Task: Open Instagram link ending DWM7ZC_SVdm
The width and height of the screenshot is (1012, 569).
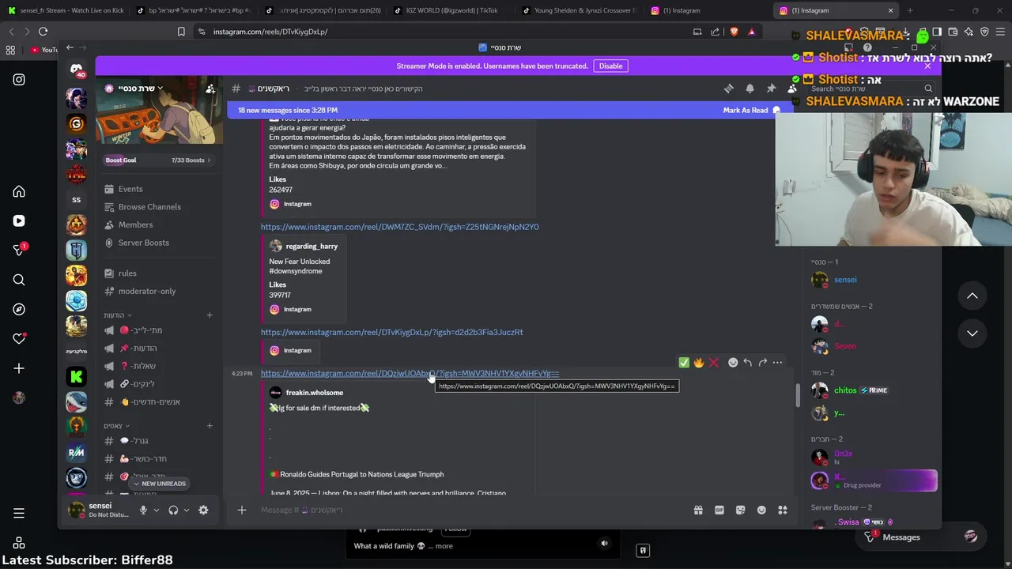Action: tap(399, 227)
